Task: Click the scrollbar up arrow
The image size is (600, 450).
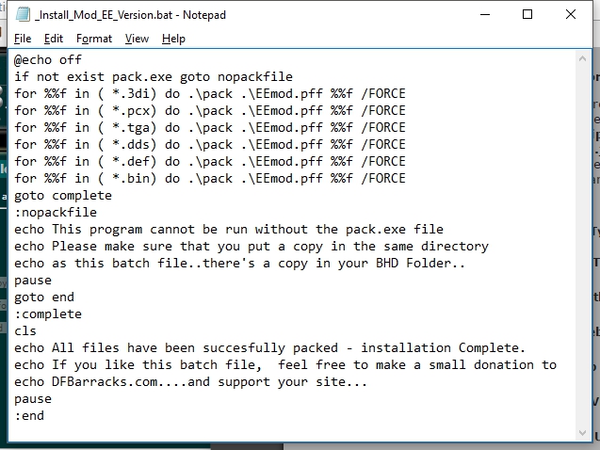Action: (x=582, y=59)
